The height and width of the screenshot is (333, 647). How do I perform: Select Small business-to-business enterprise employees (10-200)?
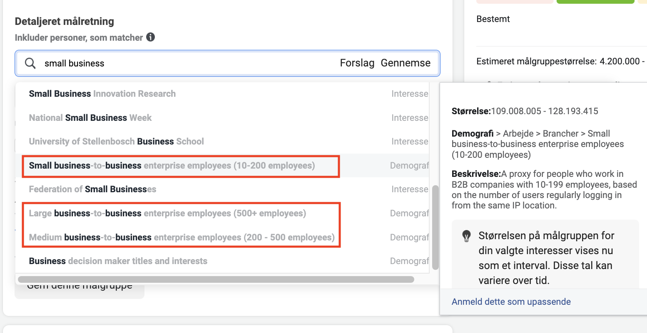[x=172, y=166]
